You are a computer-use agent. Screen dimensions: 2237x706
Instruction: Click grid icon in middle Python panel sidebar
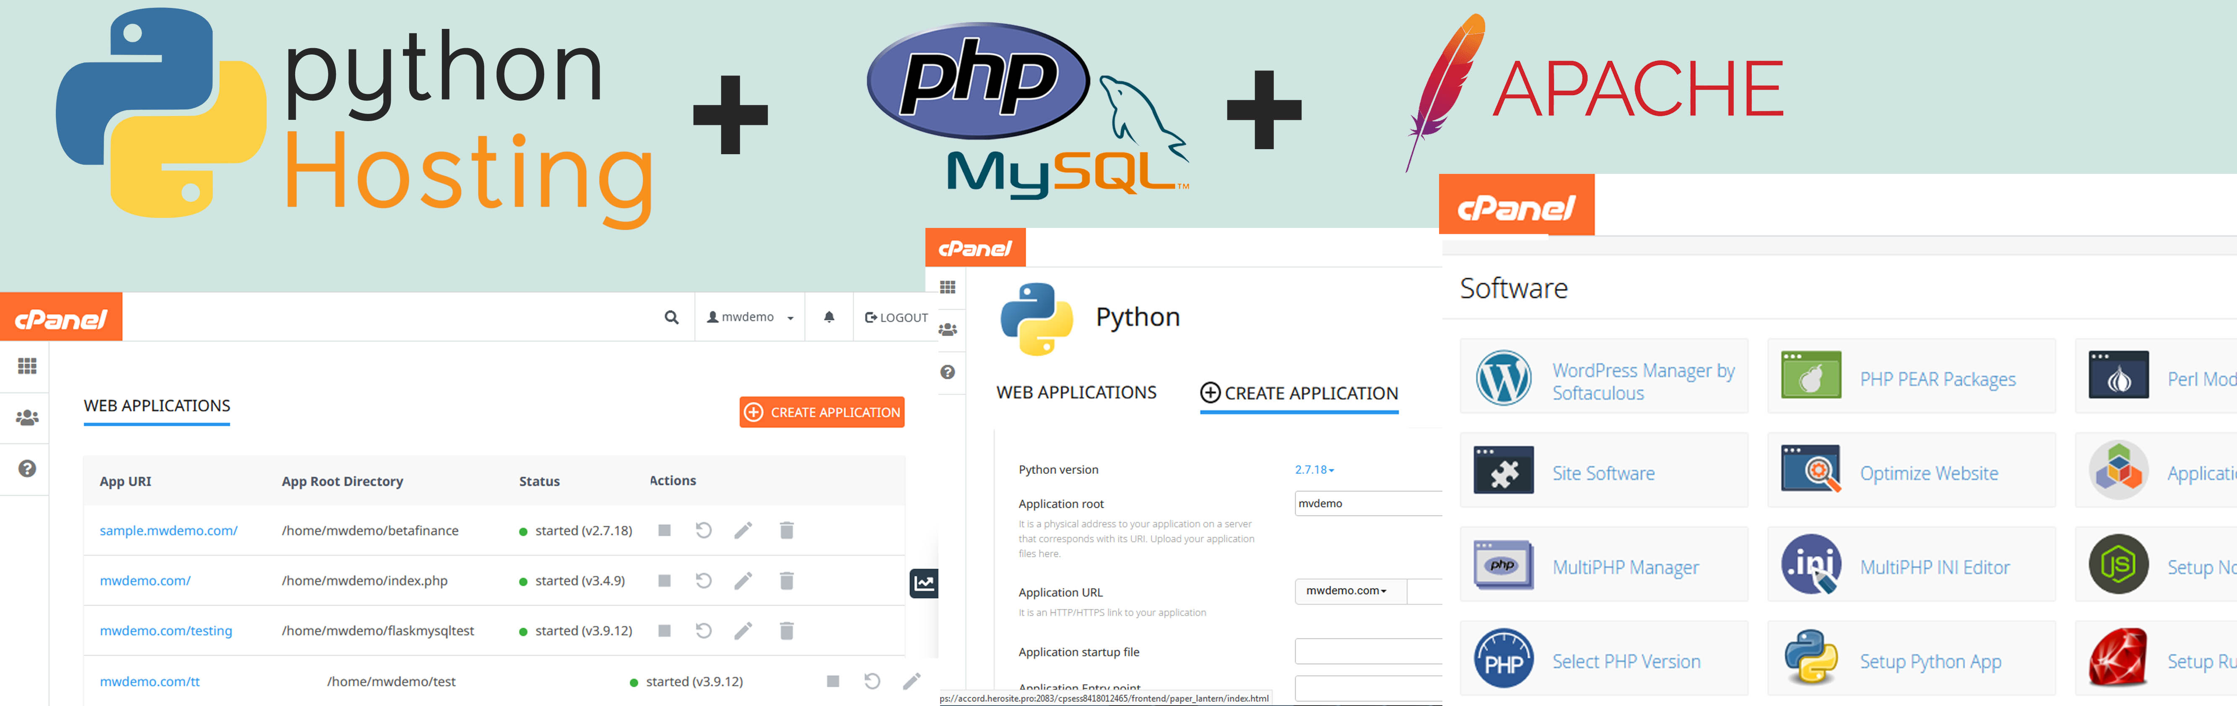(948, 287)
